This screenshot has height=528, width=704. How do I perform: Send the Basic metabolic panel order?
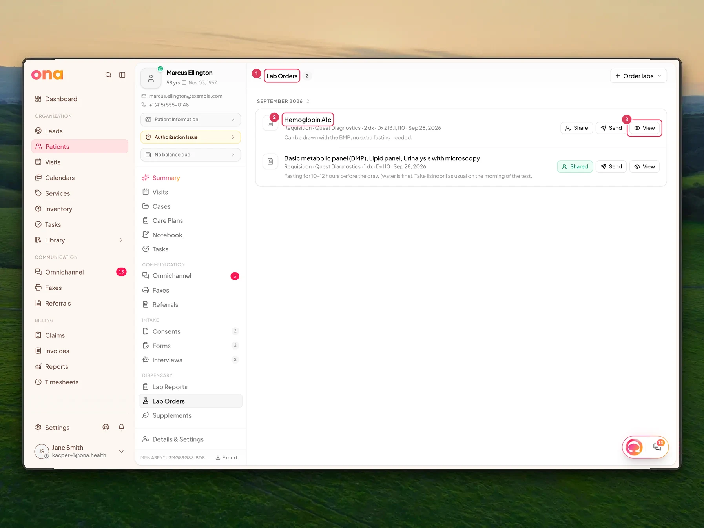[x=611, y=166]
